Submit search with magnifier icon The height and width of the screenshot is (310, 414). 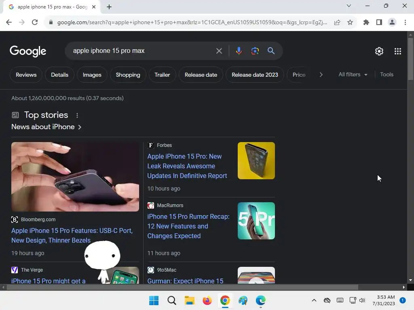[x=271, y=51]
